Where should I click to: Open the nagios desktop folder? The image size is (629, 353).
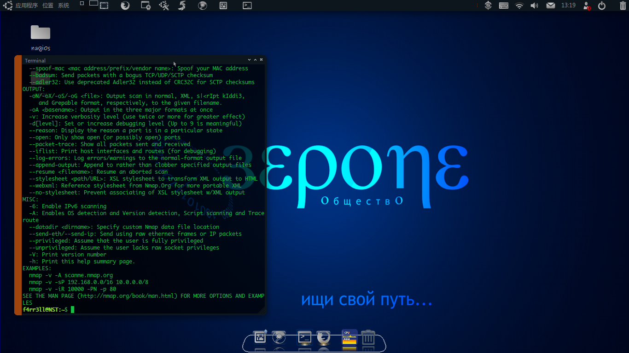[x=41, y=38]
